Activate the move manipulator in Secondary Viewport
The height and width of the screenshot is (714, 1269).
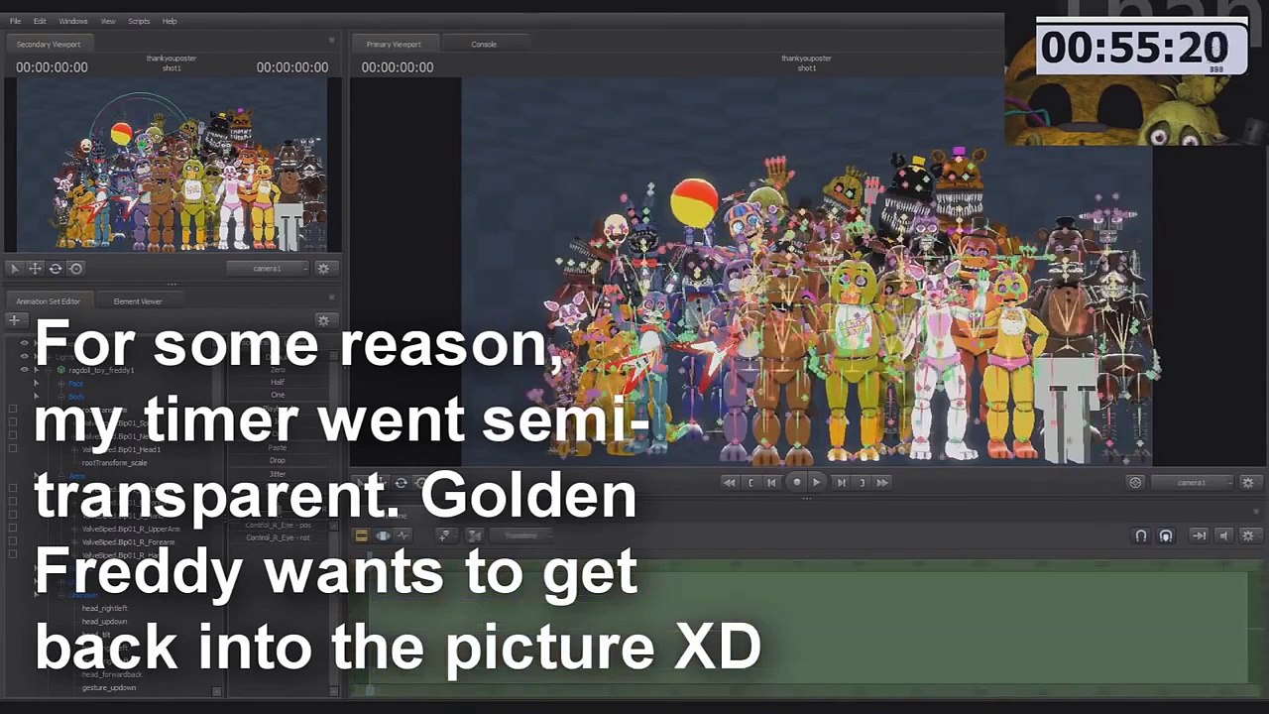[x=35, y=269]
